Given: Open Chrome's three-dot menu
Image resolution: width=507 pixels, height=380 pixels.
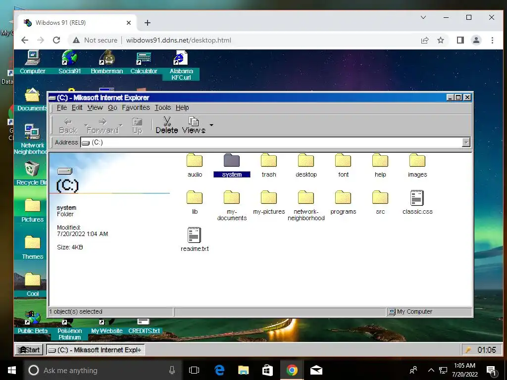Looking at the screenshot, I should click(492, 40).
